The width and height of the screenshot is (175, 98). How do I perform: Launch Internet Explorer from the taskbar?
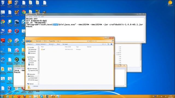[x=7, y=96]
